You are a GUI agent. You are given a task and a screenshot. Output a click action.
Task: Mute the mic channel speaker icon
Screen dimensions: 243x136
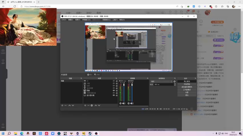click(124, 103)
